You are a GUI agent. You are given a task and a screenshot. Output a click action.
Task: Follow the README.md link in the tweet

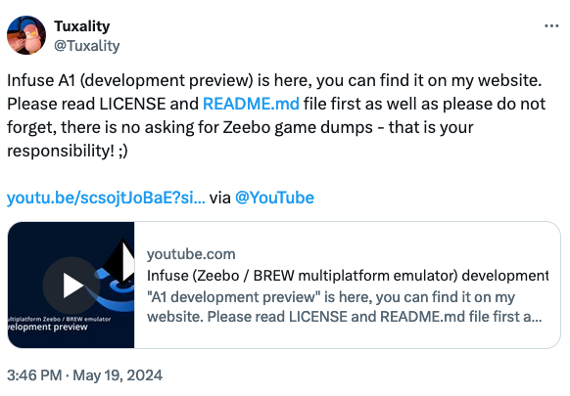coord(251,104)
